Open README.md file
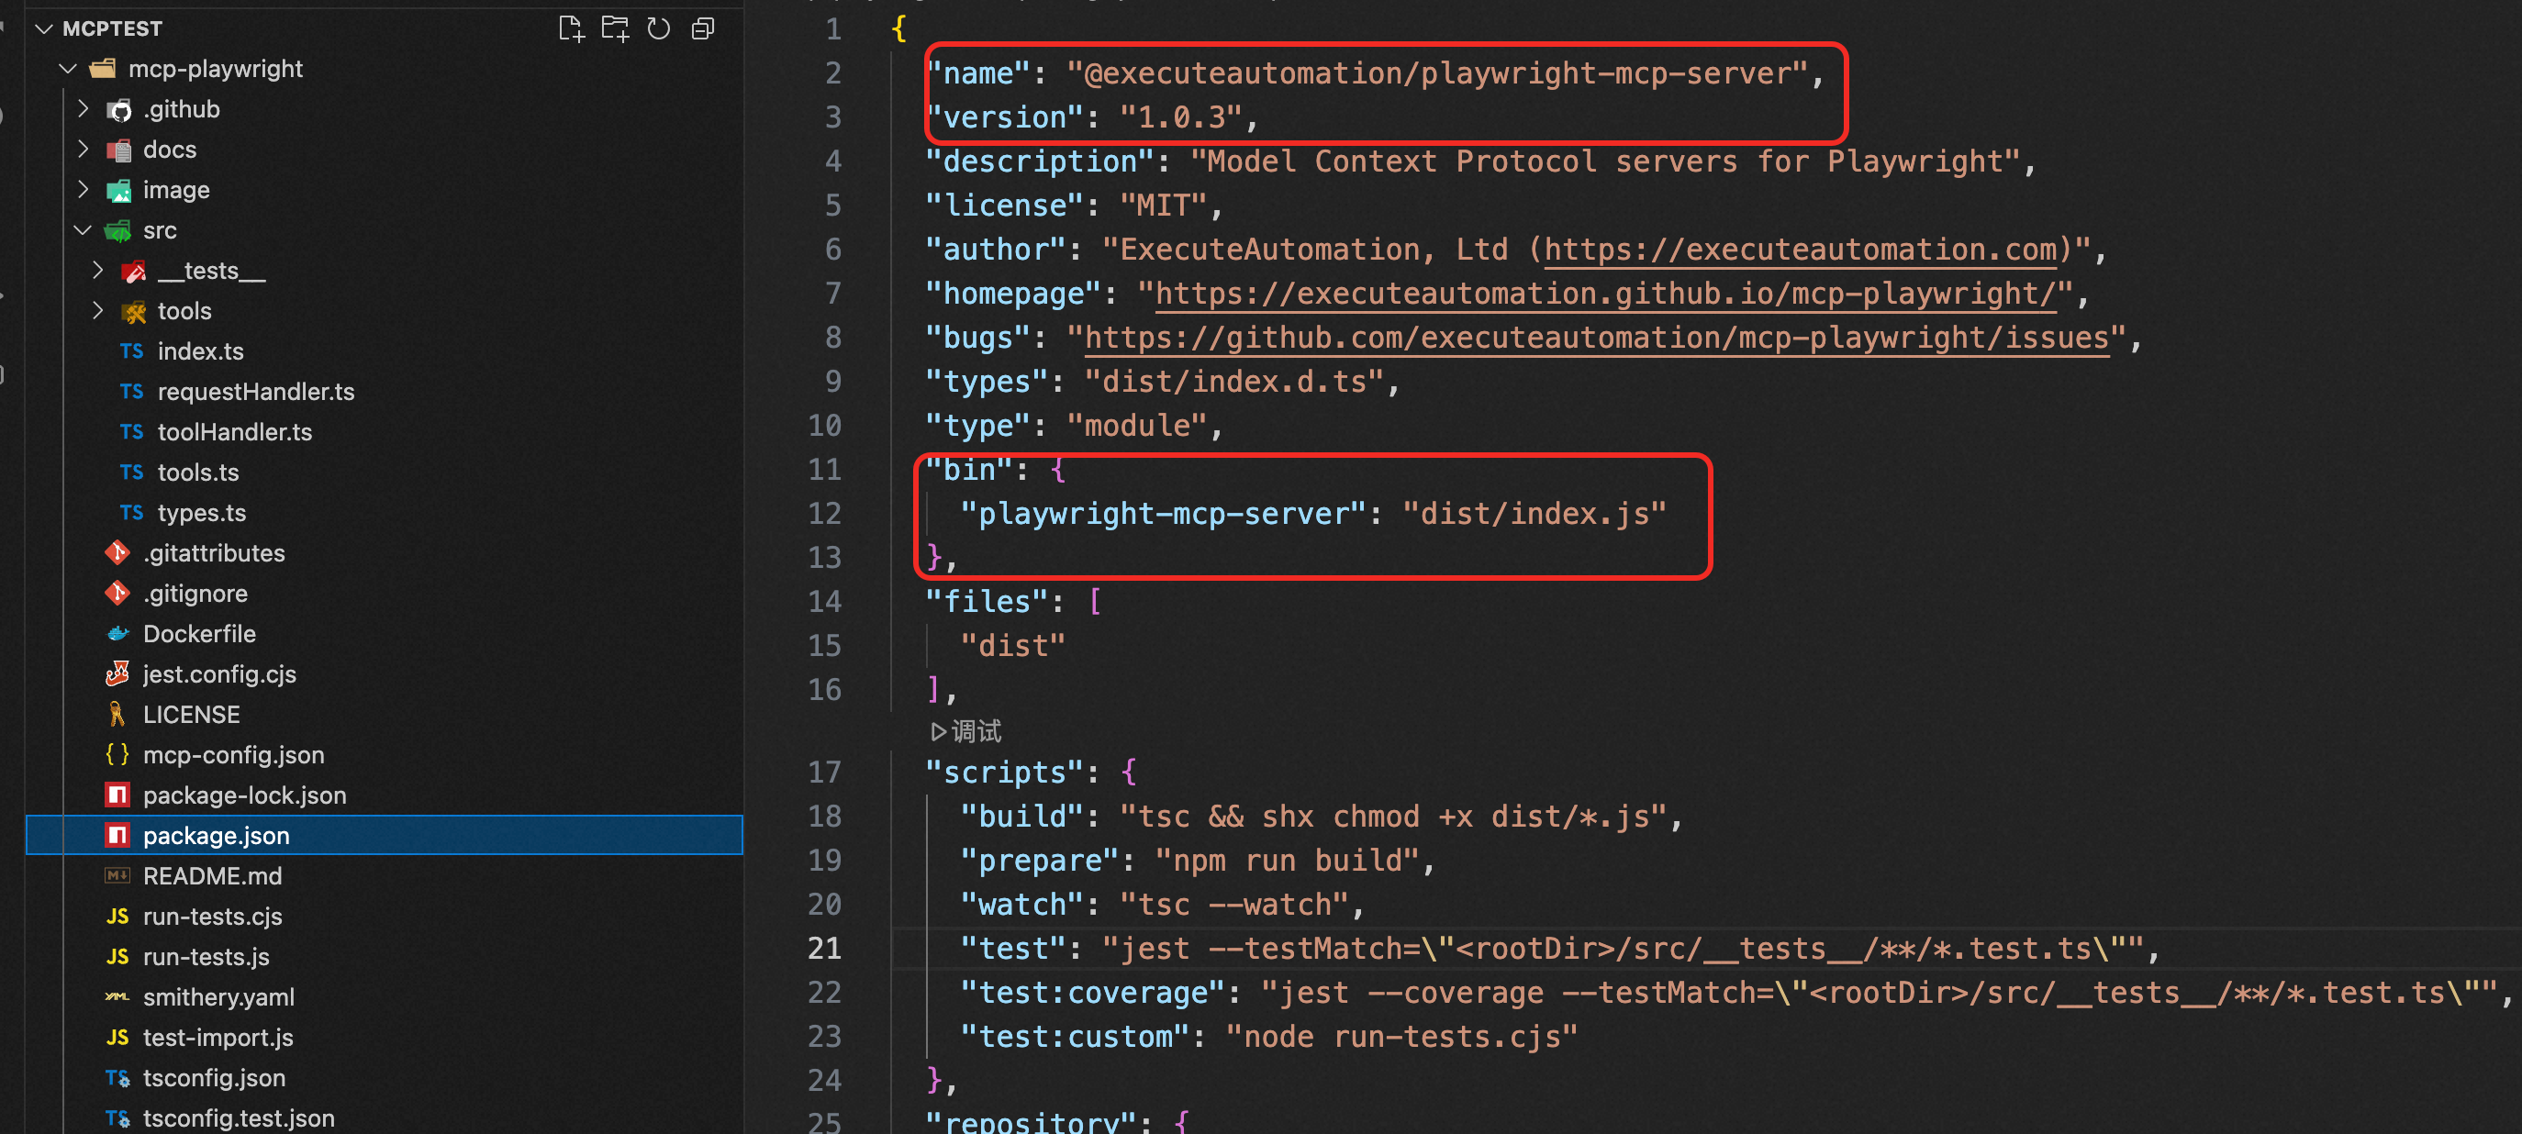Image resolution: width=2522 pixels, height=1134 pixels. (211, 875)
